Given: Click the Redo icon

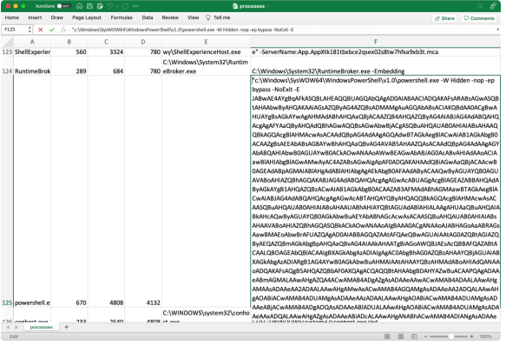Looking at the screenshot, I should [x=125, y=6].
